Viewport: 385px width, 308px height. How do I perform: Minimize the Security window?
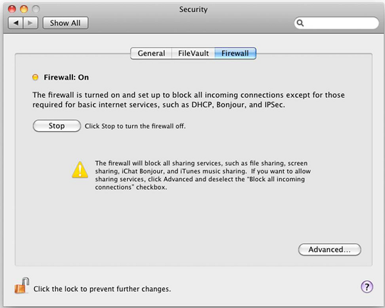pos(24,9)
